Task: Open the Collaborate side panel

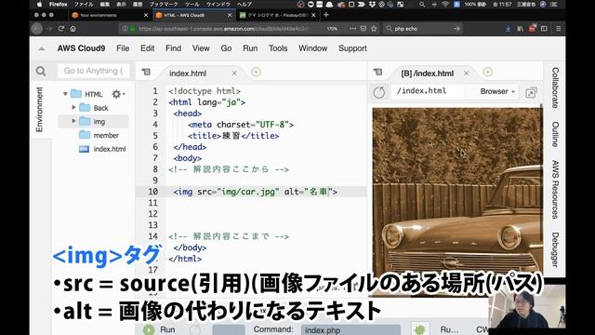Action: [555, 88]
